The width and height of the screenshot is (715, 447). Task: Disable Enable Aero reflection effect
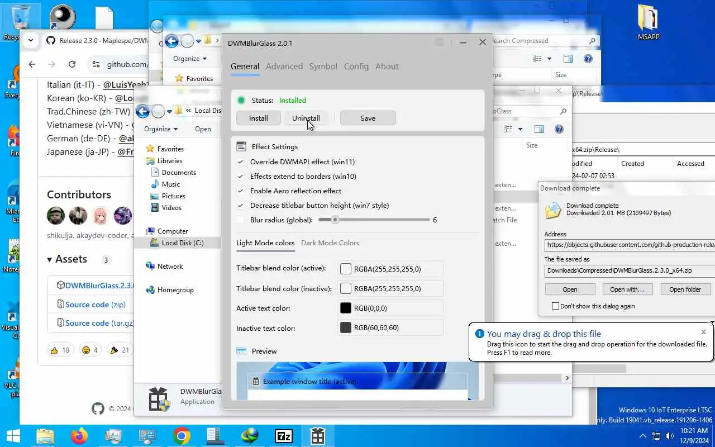pos(240,191)
